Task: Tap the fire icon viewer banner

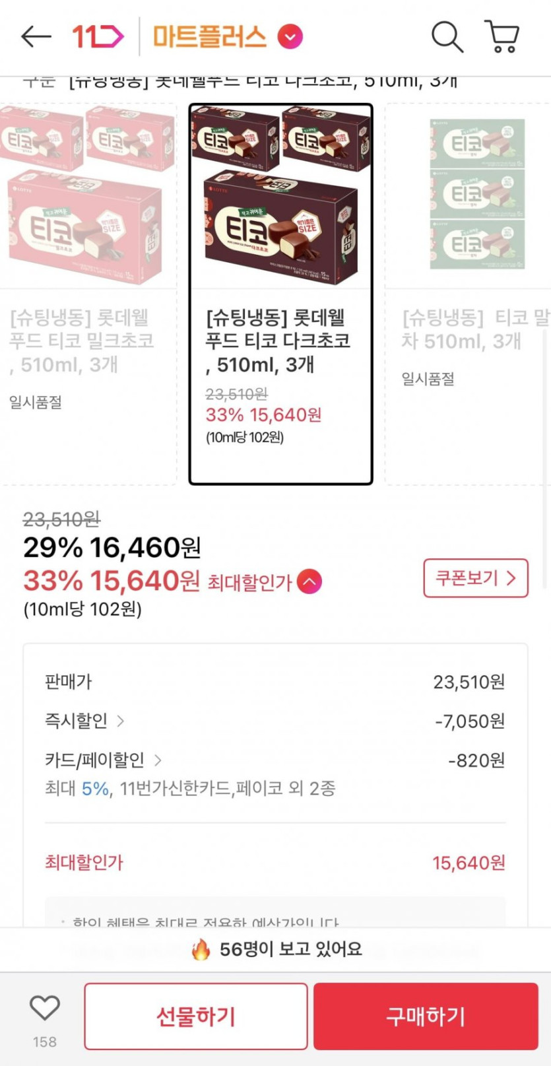Action: click(x=276, y=949)
